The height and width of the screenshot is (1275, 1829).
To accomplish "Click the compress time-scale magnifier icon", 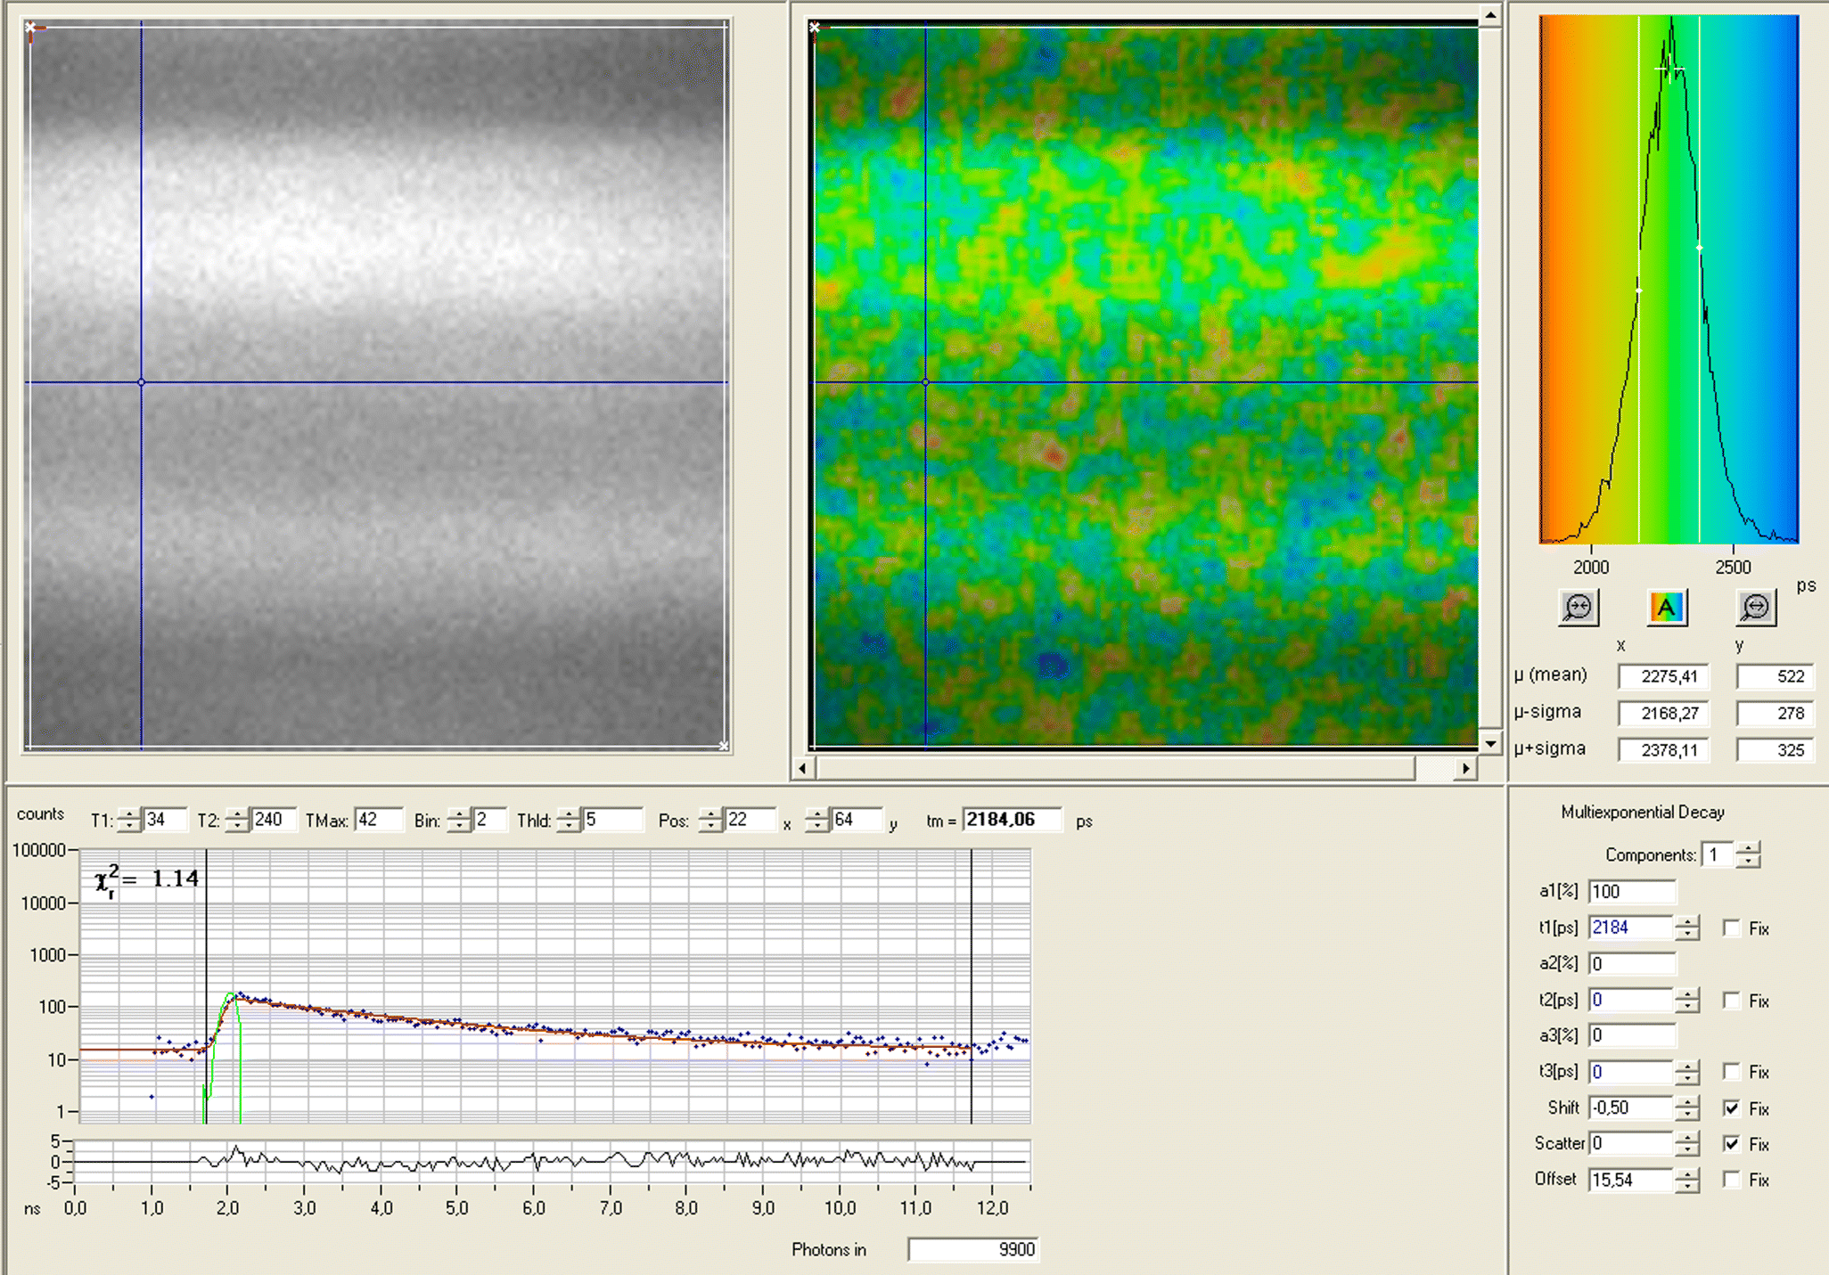I will click(1578, 607).
